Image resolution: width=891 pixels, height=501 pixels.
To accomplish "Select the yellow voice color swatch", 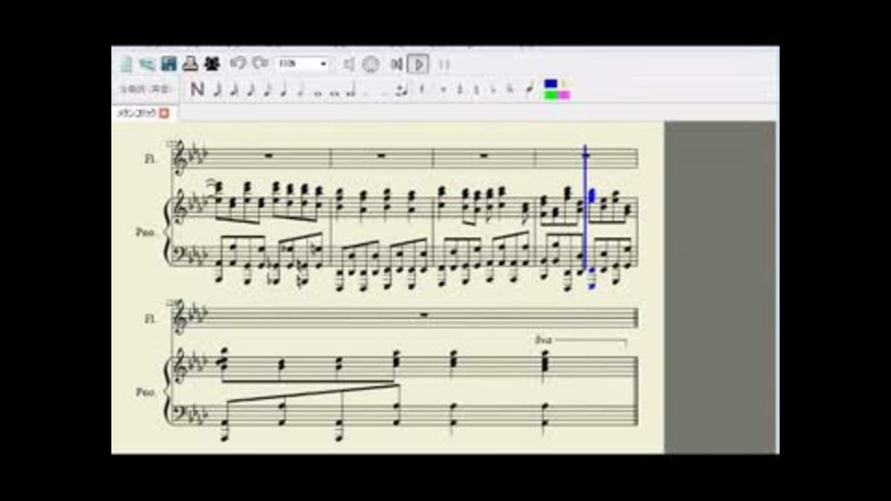I will (563, 84).
